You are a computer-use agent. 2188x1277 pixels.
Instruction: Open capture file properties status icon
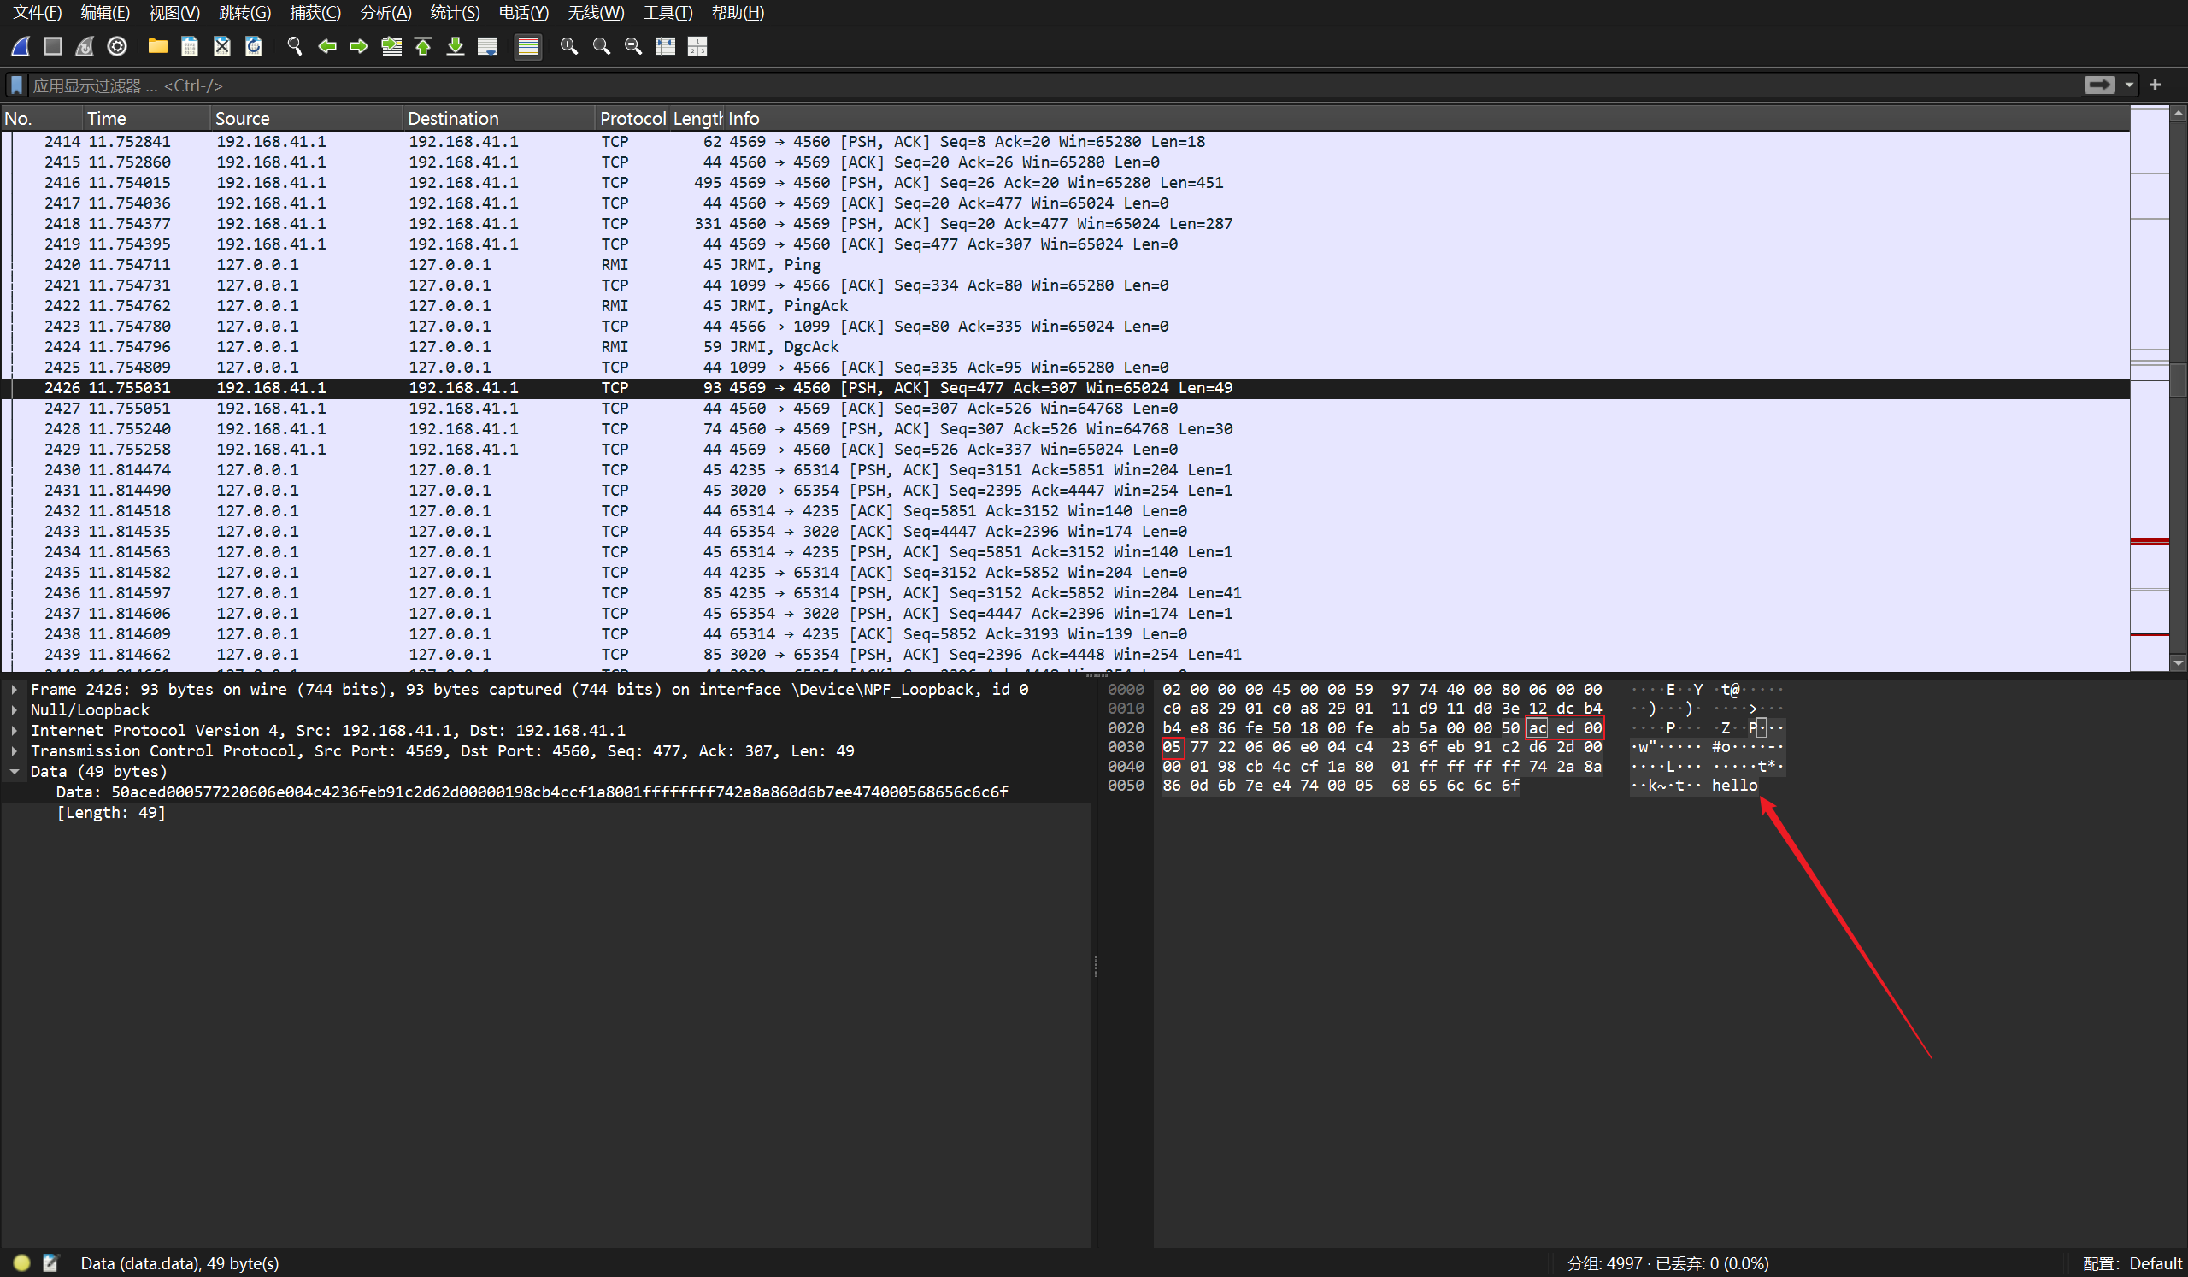[50, 1263]
